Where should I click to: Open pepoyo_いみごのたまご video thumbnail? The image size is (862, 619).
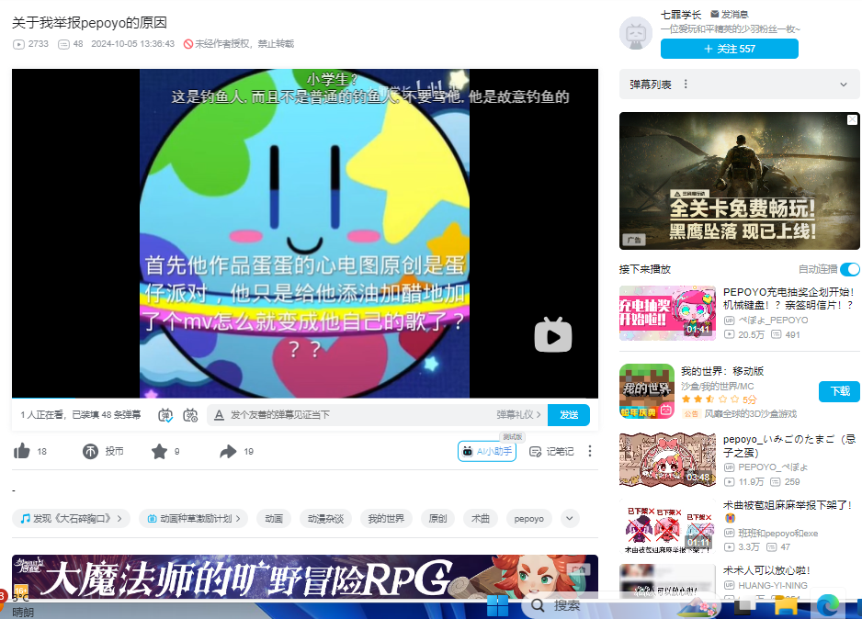point(667,460)
